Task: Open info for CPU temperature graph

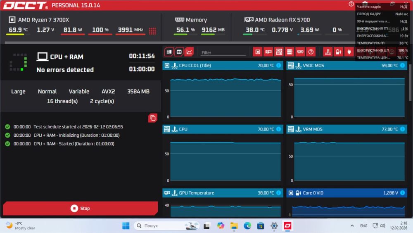Action: coord(279,129)
